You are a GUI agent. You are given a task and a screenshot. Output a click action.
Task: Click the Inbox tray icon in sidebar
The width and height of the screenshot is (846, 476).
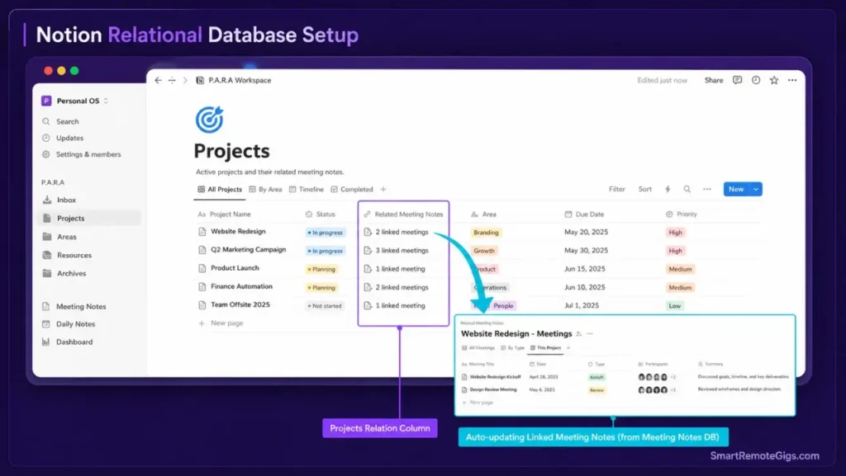click(47, 200)
